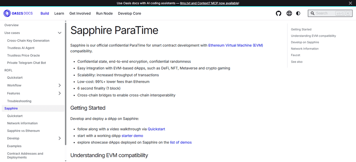Open the Sapphire Quickstart sidebar page
356x162 pixels.
[x=15, y=116]
